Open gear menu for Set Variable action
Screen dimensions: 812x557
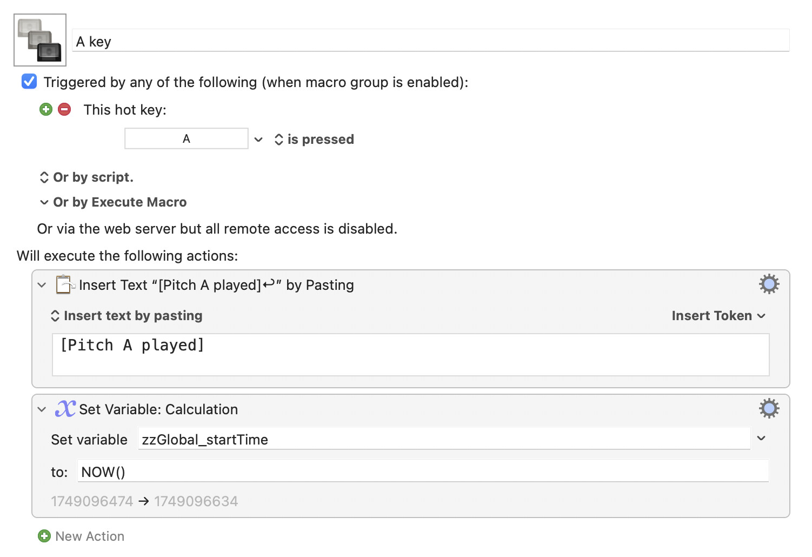point(769,409)
